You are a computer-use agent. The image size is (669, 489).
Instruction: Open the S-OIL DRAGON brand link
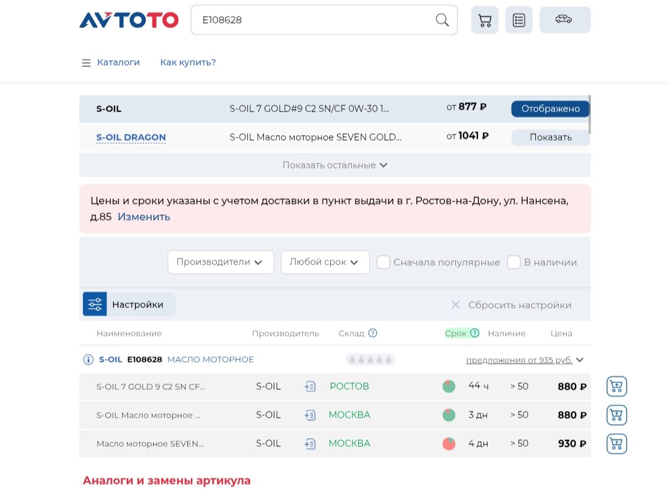(131, 138)
